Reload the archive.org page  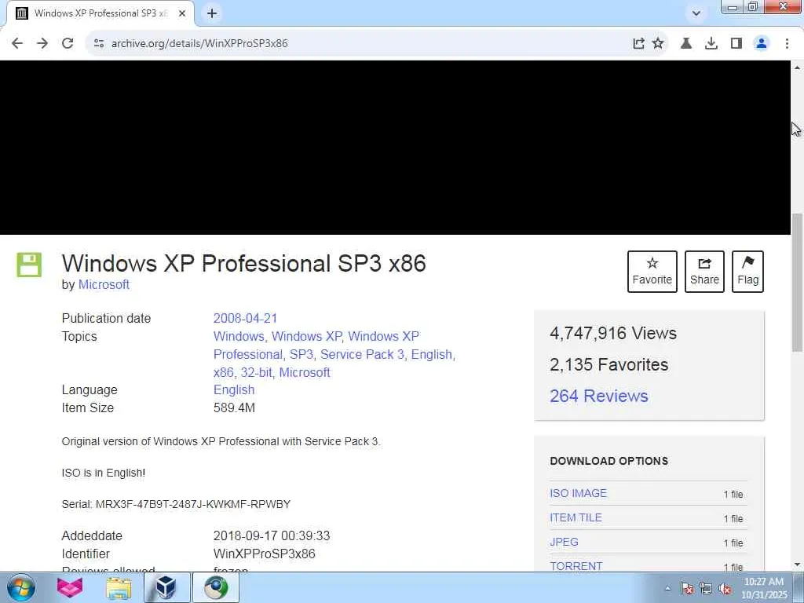[68, 44]
